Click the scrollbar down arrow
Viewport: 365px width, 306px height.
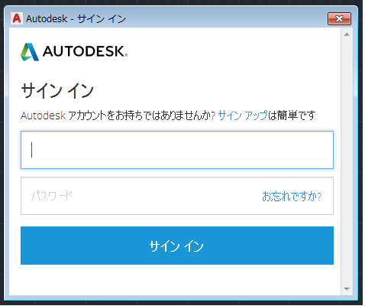347,288
